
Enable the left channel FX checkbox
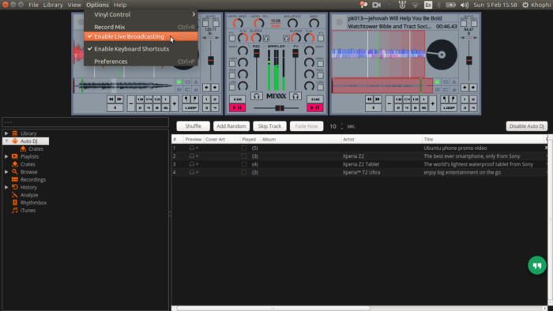point(232,38)
